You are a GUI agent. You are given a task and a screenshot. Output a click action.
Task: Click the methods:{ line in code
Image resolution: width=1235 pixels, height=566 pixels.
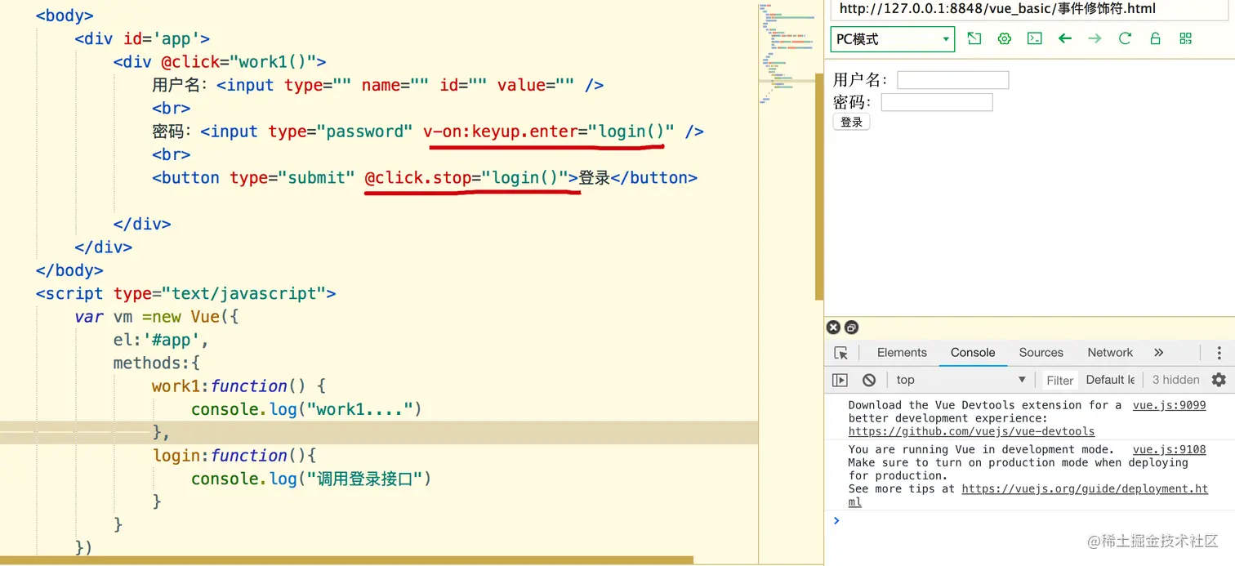click(x=157, y=363)
